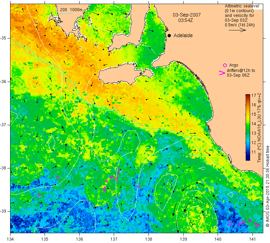Click the 'Adelaide' city label
270x243 pixels.
(x=183, y=35)
